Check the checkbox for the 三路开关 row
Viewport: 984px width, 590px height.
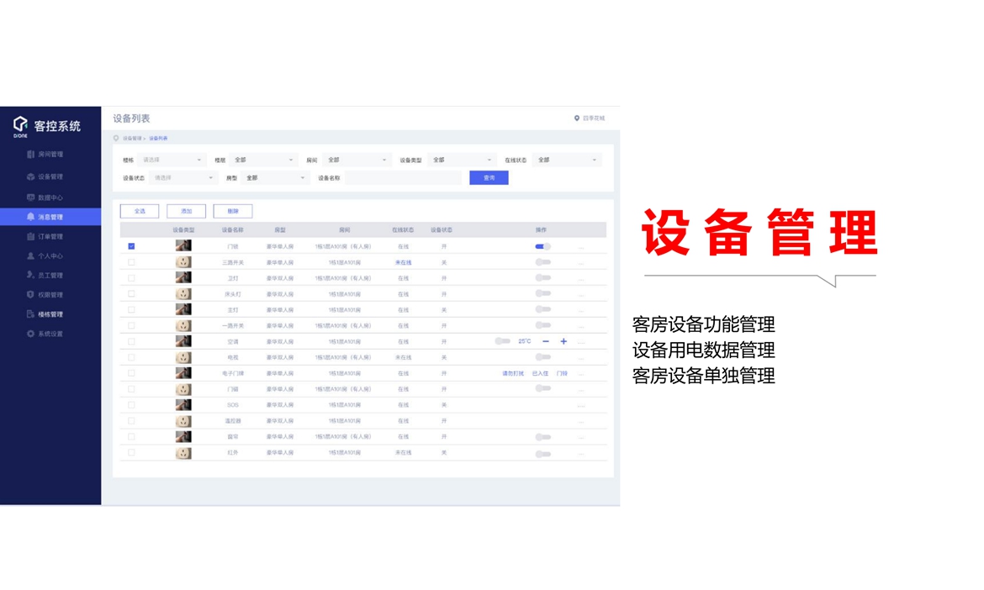131,262
